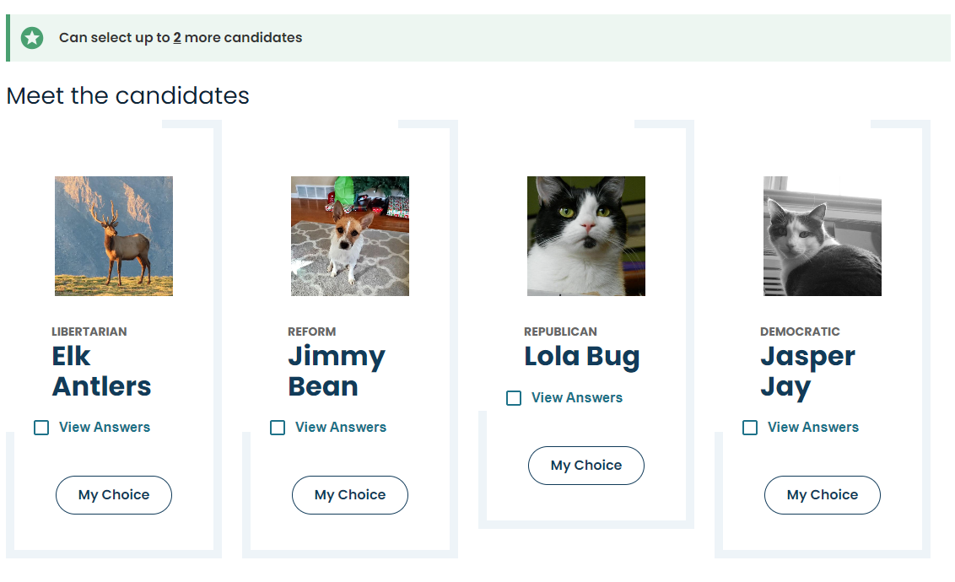Click Lola Bug's black-and-white cat photo
This screenshot has height=582, width=955.
point(586,236)
